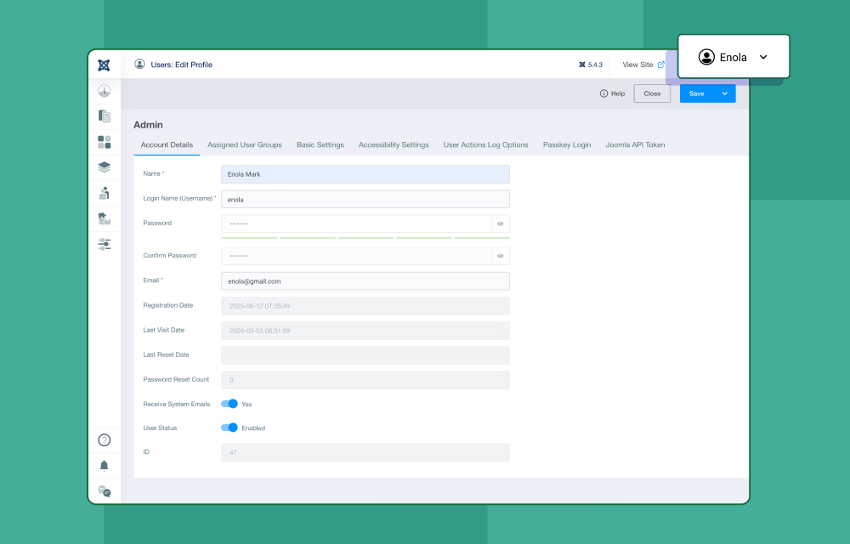
Task: Switch to the Passkey Login tab
Action: [x=567, y=144]
